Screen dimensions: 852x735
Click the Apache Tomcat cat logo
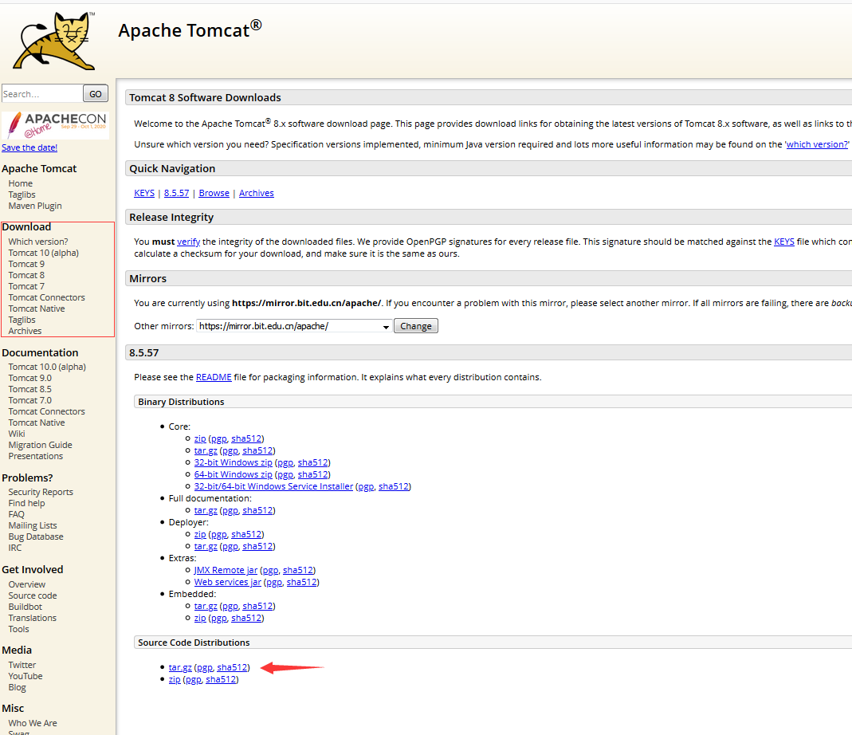[x=53, y=40]
